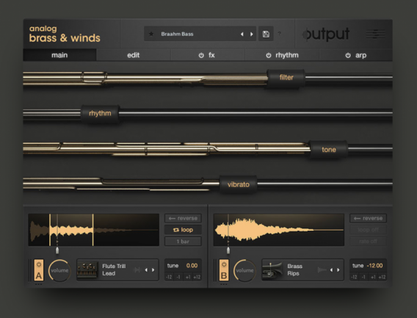The image size is (417, 318).
Task: Click the pad type icon beside Brass Rips
Action: (322, 270)
